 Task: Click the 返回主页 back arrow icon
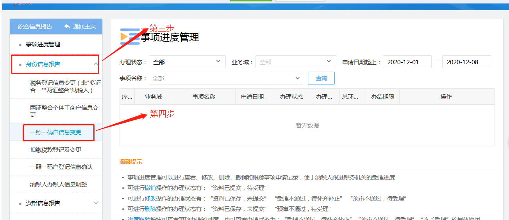coord(67,26)
